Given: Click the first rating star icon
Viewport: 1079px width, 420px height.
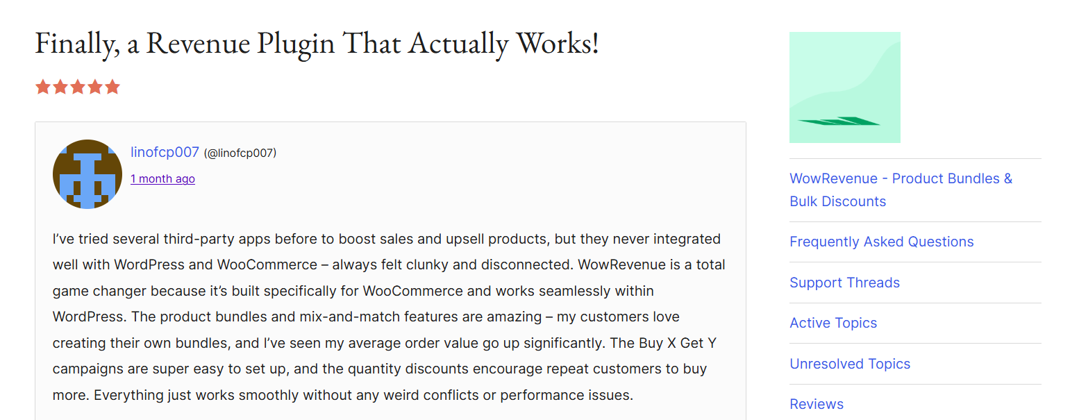Looking at the screenshot, I should 43,86.
